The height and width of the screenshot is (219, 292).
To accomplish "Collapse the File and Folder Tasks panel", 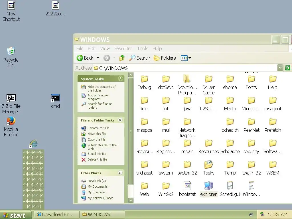I will tap(120, 120).
